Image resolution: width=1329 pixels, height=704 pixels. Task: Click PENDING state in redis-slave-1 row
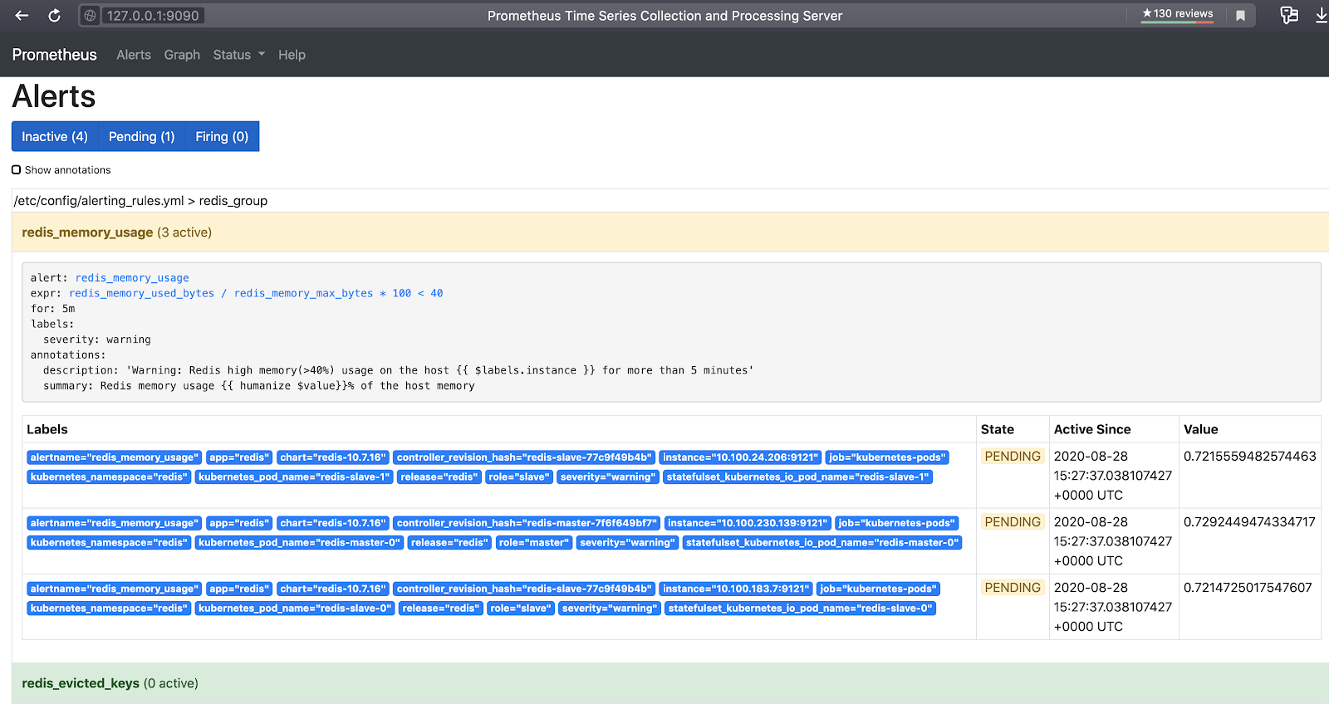pos(1012,457)
